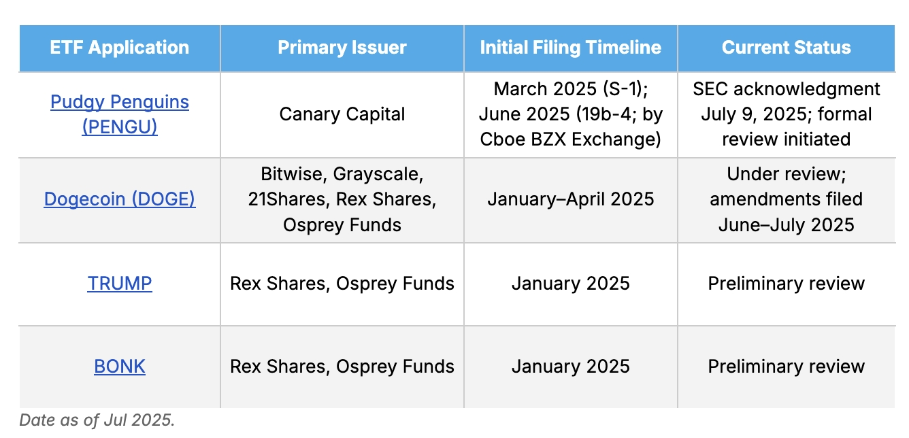Follow the TRUMP ETF link
Screen dimensions: 909x438
point(120,284)
